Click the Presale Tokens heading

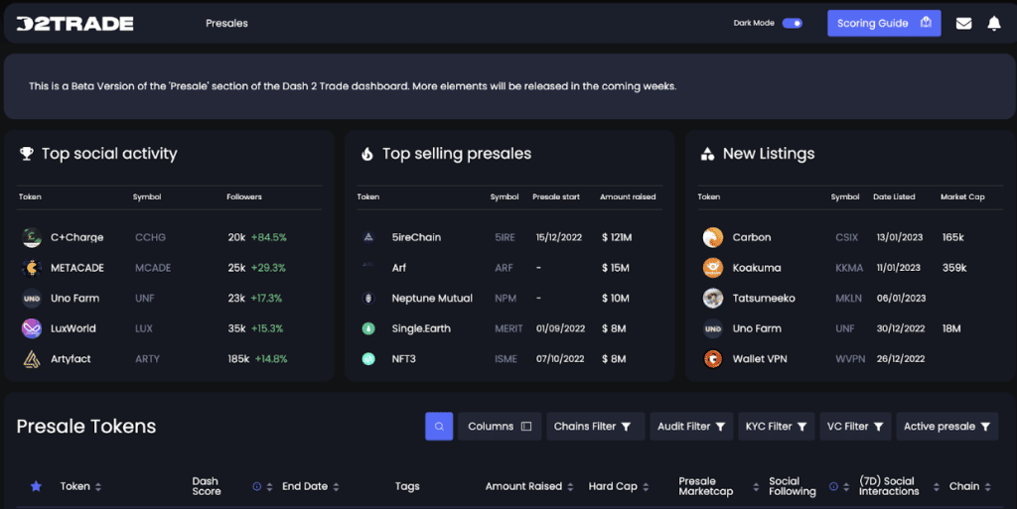tap(86, 426)
